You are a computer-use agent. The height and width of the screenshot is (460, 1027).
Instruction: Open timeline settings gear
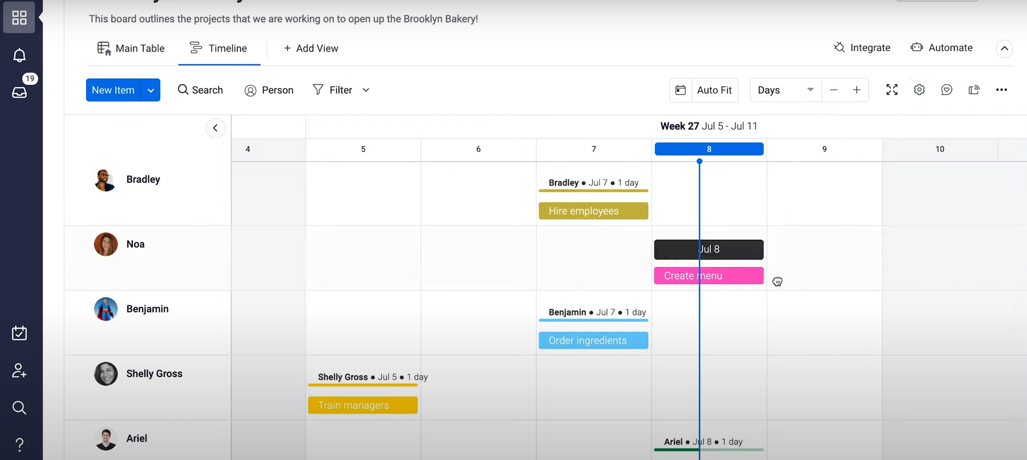click(919, 90)
